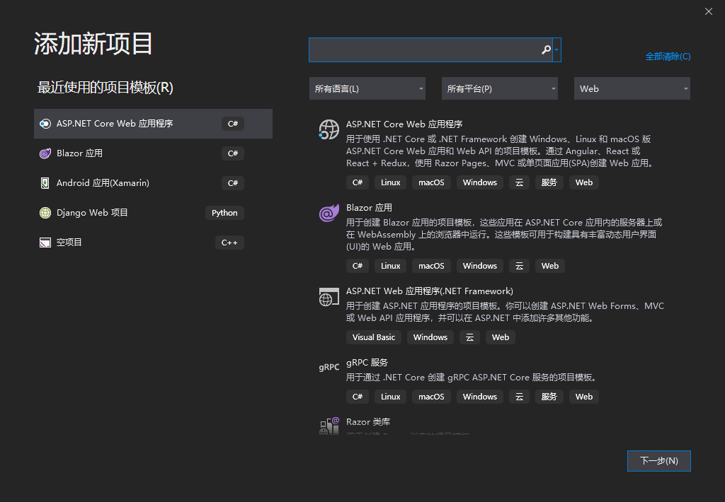The width and height of the screenshot is (725, 502).
Task: Click ASP.NET Core icon in recent list
Action: pyautogui.click(x=45, y=124)
